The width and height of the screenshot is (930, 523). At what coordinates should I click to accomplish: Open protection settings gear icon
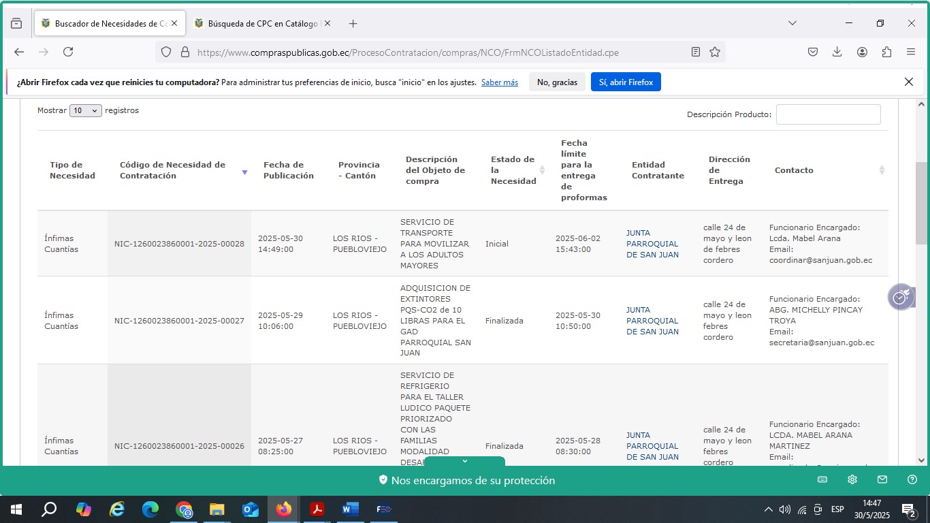(852, 480)
